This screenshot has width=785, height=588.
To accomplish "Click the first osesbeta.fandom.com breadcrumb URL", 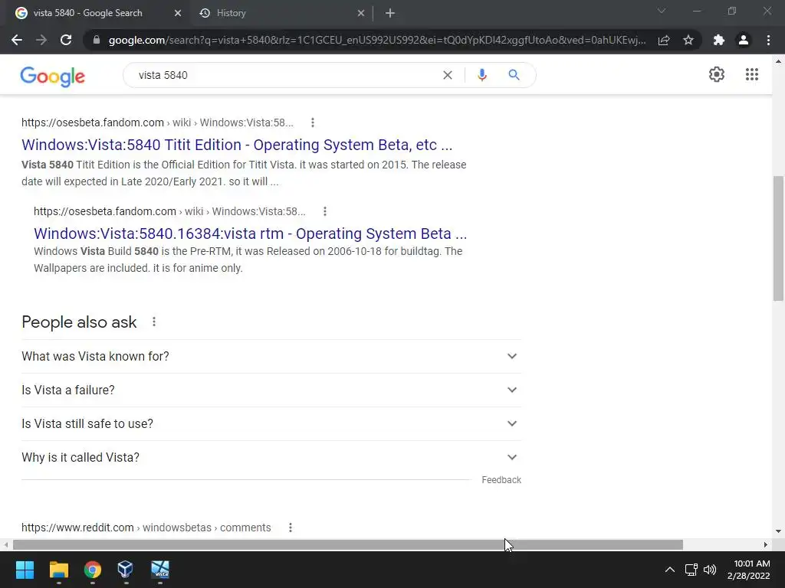I will coord(157,122).
